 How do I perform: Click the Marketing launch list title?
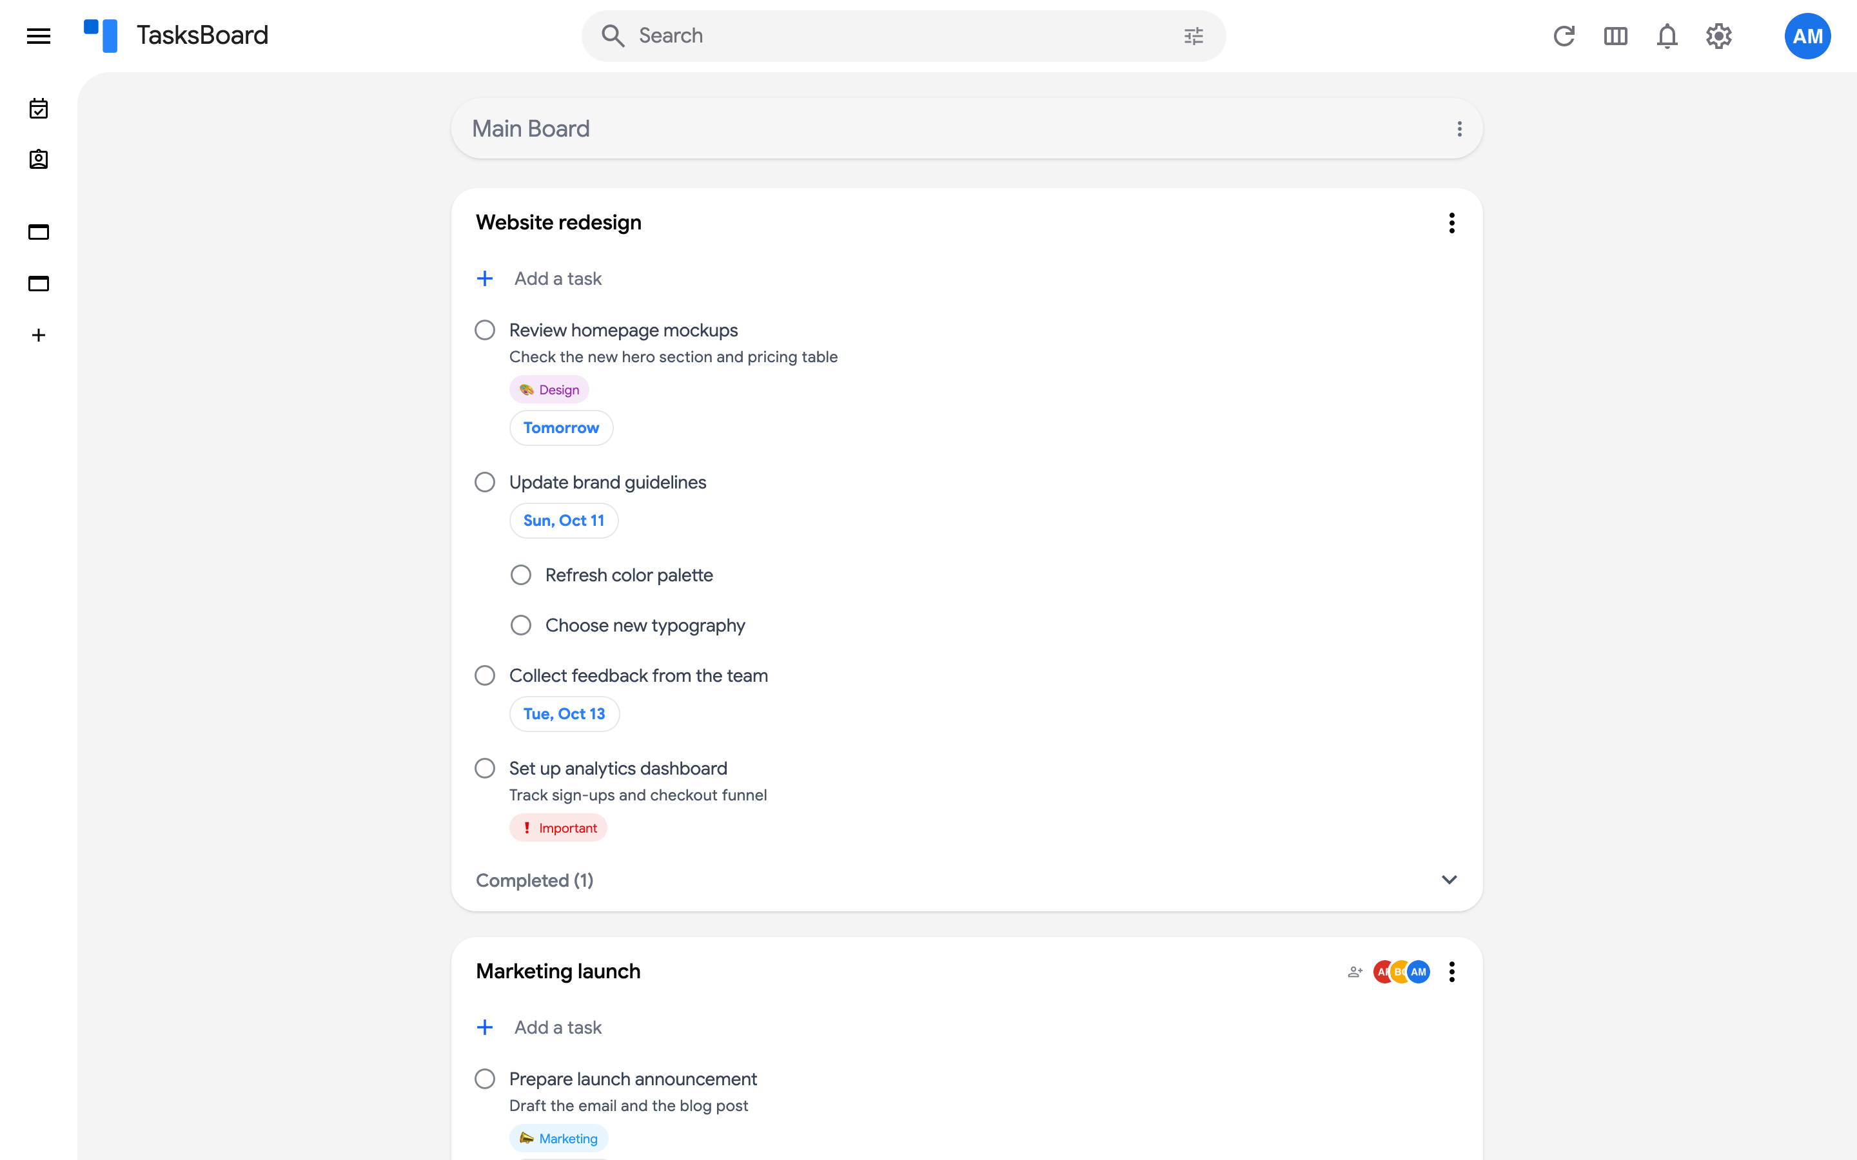(558, 972)
